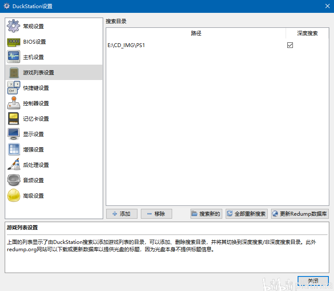Open 快捷键设置 keyboard keys icon

pyautogui.click(x=14, y=88)
